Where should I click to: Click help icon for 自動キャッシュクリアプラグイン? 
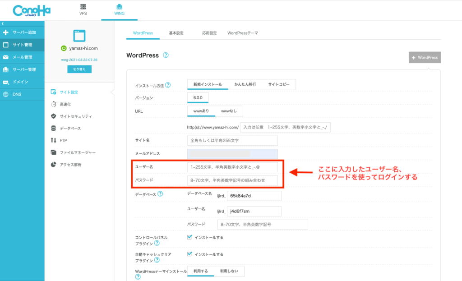(x=157, y=260)
